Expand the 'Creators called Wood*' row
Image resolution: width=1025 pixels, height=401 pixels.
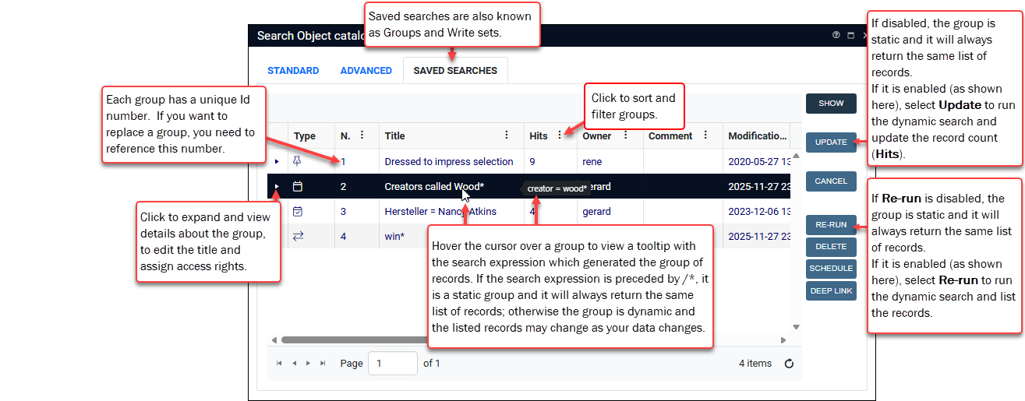coord(277,187)
